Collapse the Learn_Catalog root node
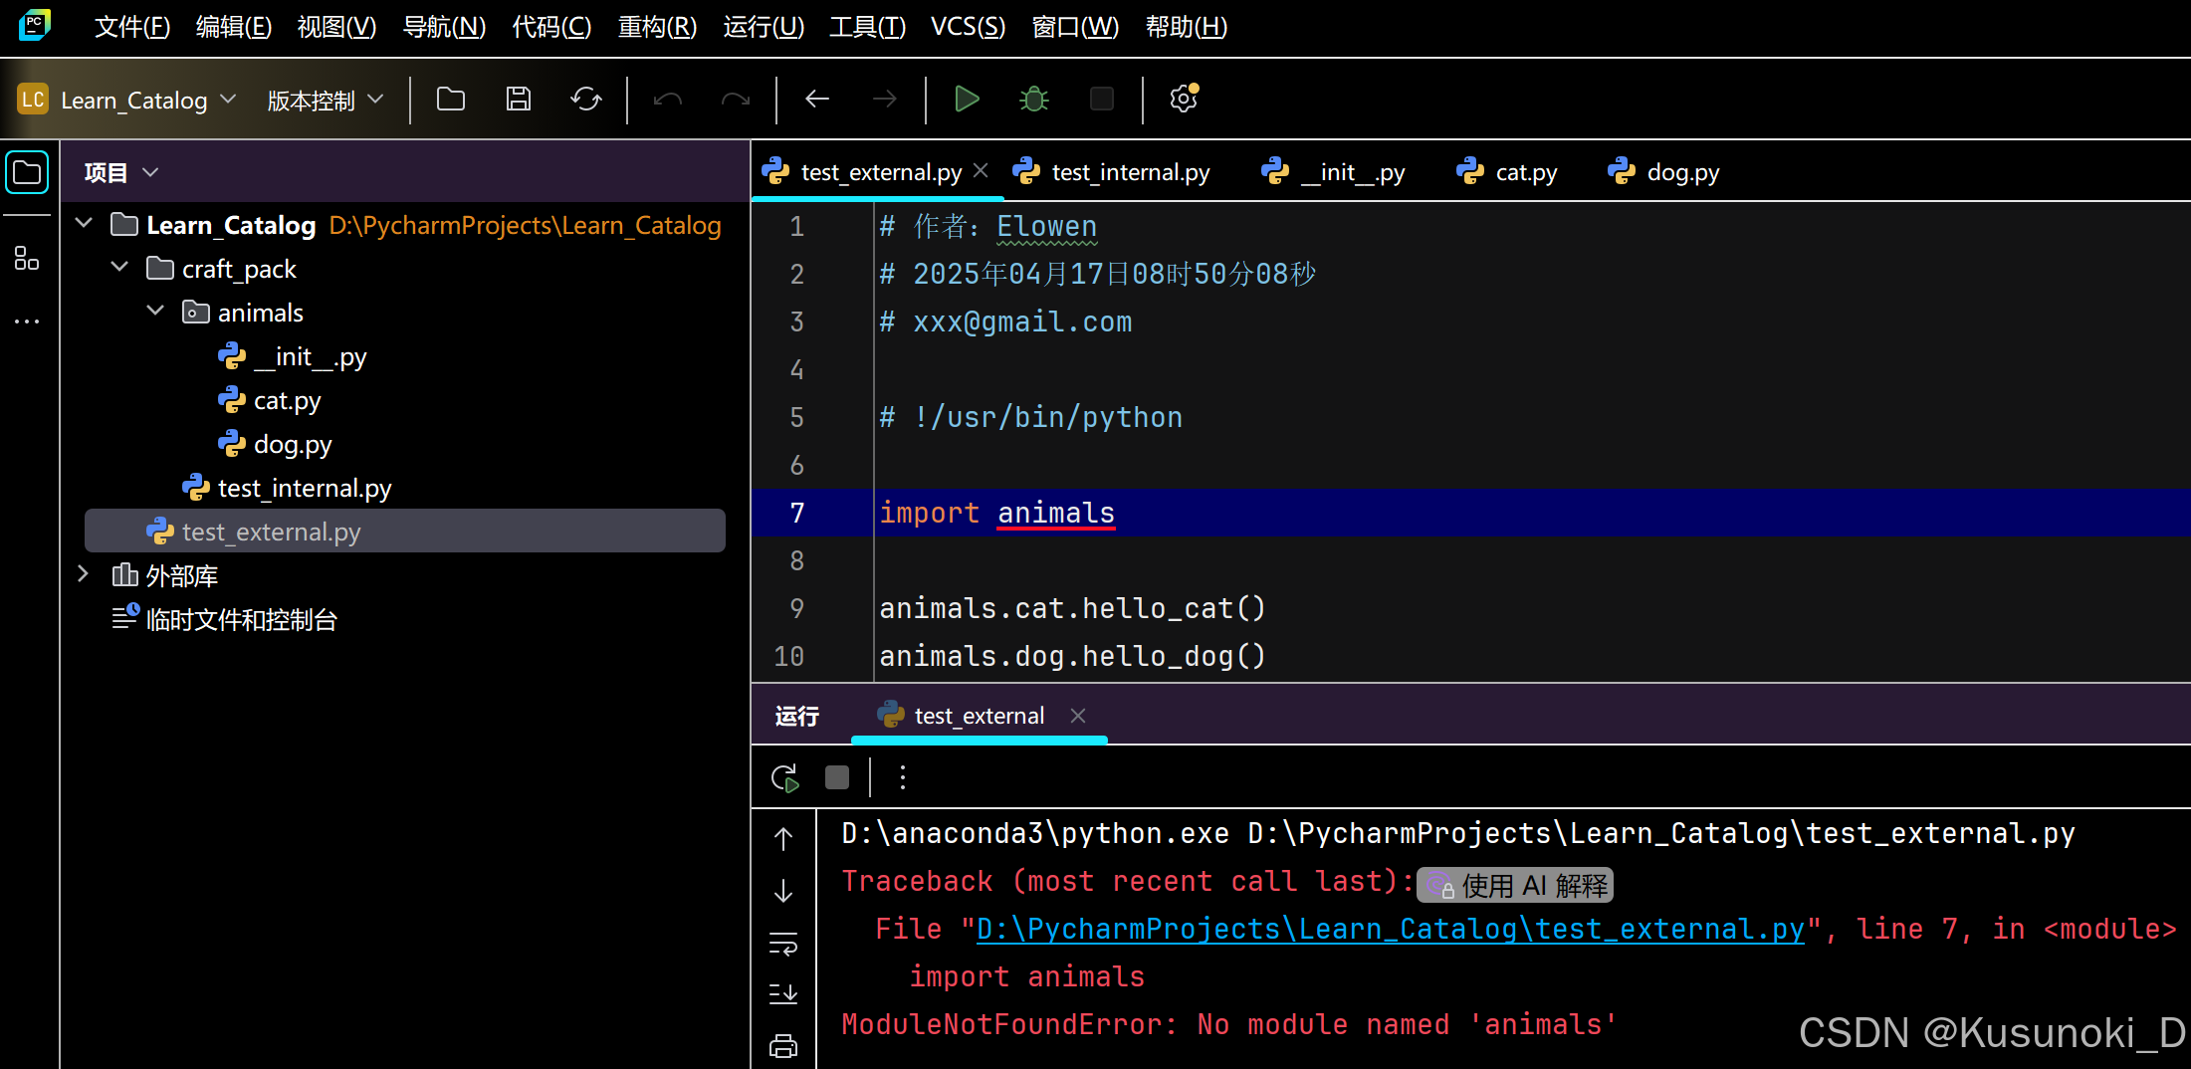The image size is (2191, 1069). (85, 224)
